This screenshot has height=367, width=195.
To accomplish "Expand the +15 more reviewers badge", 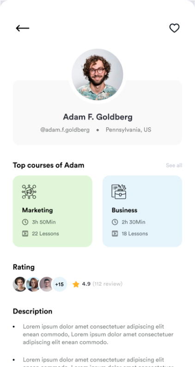I will (60, 284).
